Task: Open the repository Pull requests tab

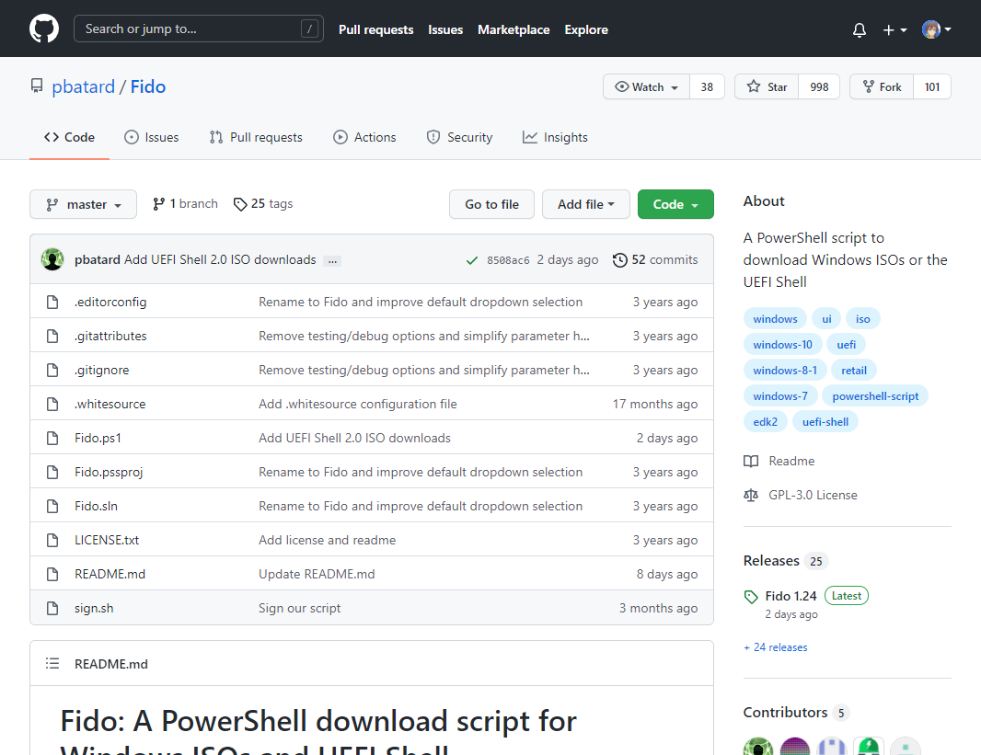Action: (256, 138)
